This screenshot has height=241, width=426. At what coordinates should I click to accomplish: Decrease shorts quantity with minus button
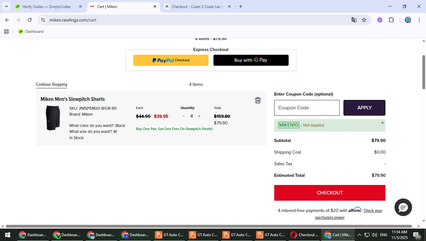click(x=183, y=116)
